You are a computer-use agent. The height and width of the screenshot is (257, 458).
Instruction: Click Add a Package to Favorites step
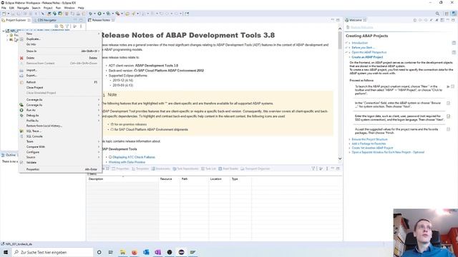click(x=369, y=143)
